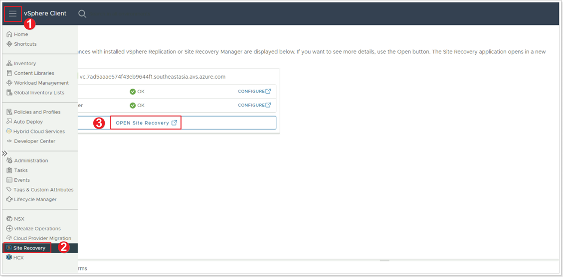Viewport: 563px width, 277px height.
Task: Click the Auto Deploy icon
Action: (x=9, y=122)
